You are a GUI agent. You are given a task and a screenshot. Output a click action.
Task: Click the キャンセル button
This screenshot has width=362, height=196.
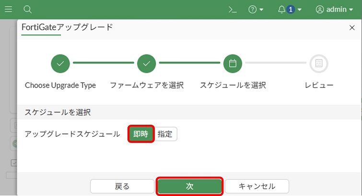(257, 186)
